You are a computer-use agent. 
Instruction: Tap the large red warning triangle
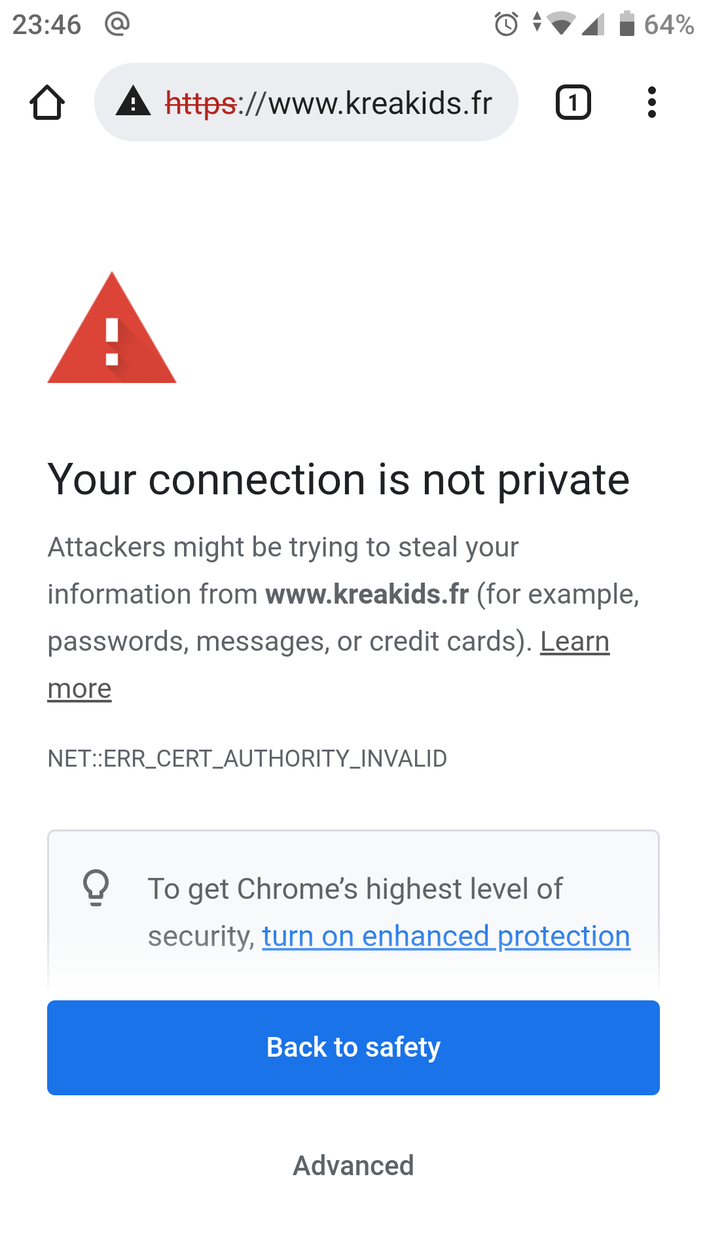pos(112,329)
